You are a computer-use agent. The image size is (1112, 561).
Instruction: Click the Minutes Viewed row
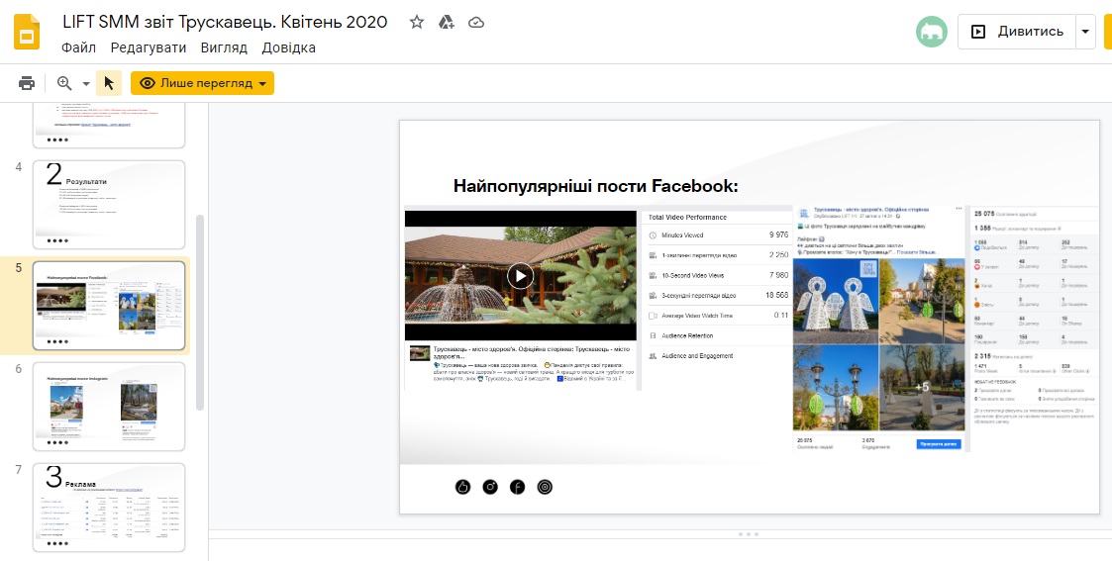point(717,235)
